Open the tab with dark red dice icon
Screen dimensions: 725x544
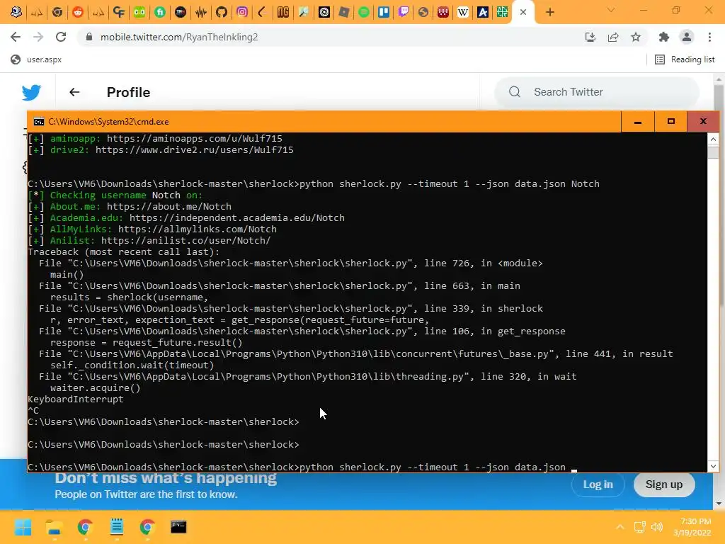point(443,12)
